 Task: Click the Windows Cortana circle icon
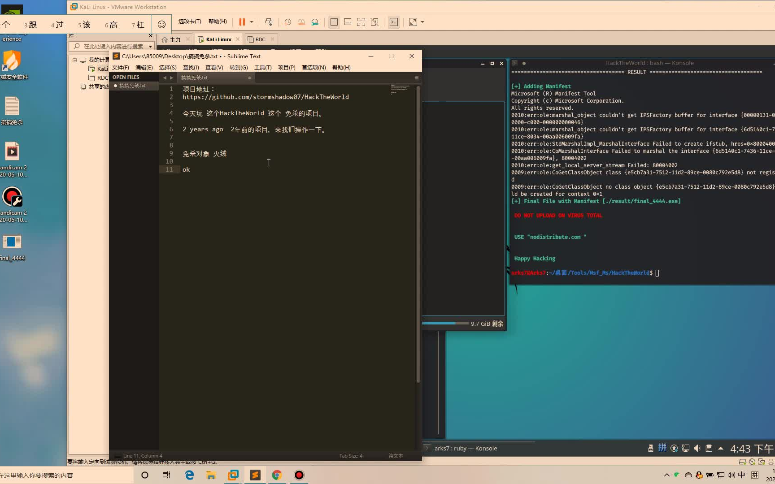[144, 475]
